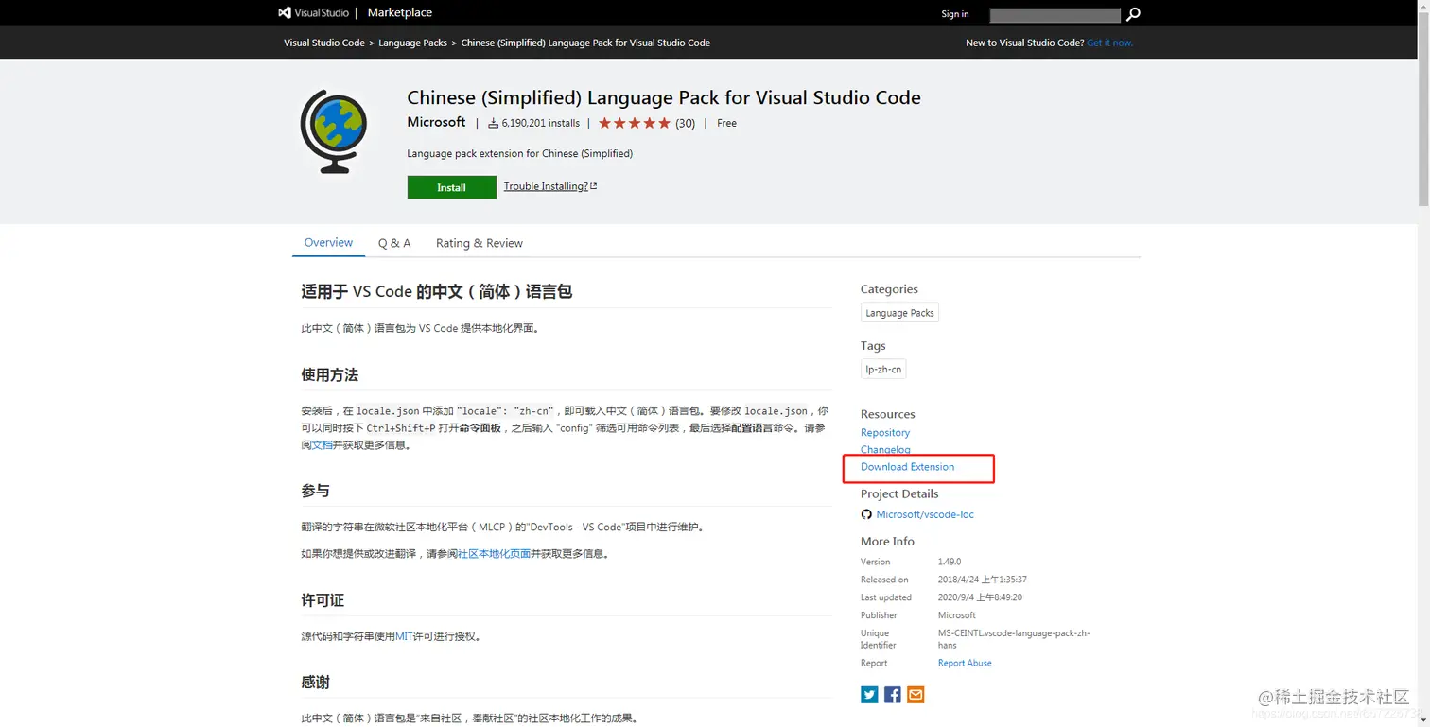This screenshot has height=727, width=1430.
Task: Click the Microsoft publisher name
Action: tap(436, 122)
